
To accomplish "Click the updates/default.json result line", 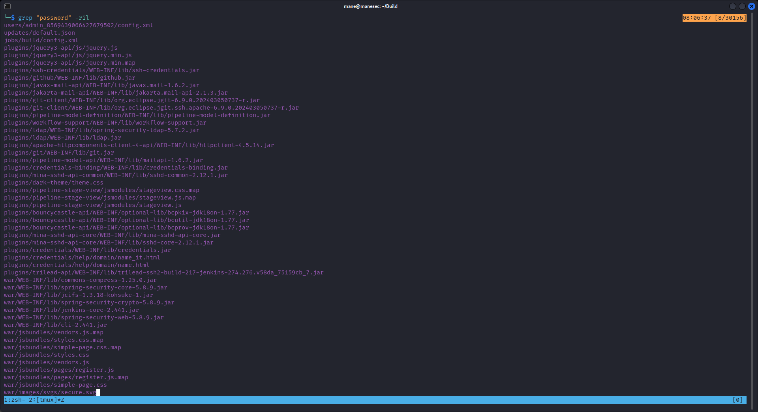I will (39, 33).
